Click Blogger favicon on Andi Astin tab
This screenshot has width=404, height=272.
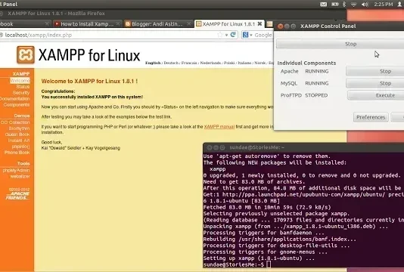(128, 24)
